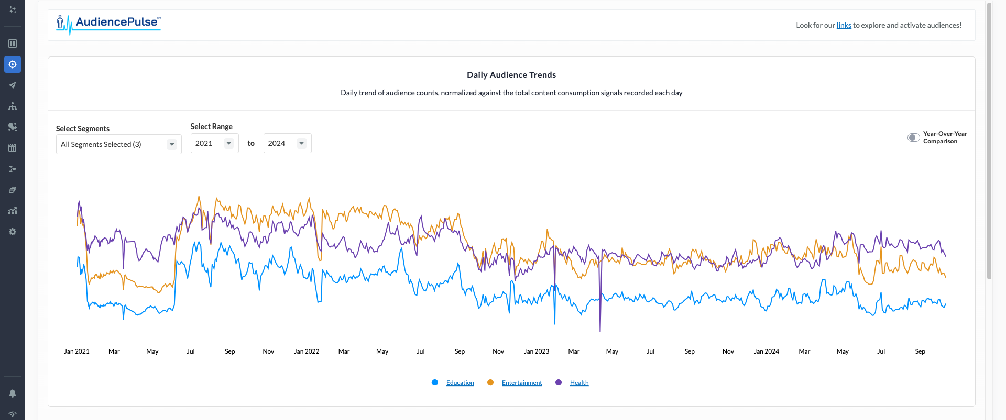Open the hierarchy org-chart sidebar icon

[x=13, y=106]
